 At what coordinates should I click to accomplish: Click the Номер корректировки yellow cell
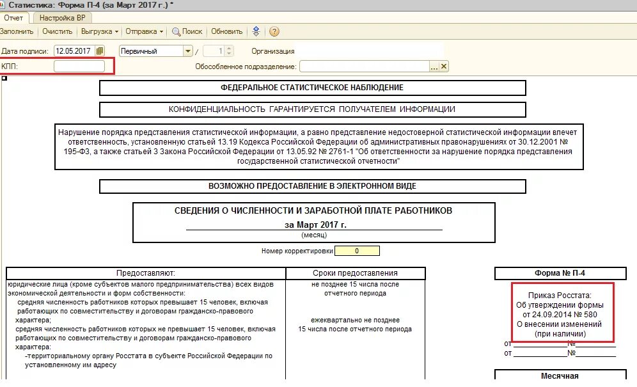click(357, 251)
